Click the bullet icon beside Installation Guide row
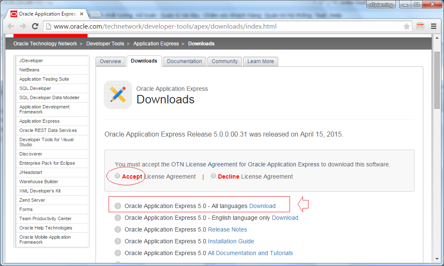444x266 pixels. (x=118, y=241)
